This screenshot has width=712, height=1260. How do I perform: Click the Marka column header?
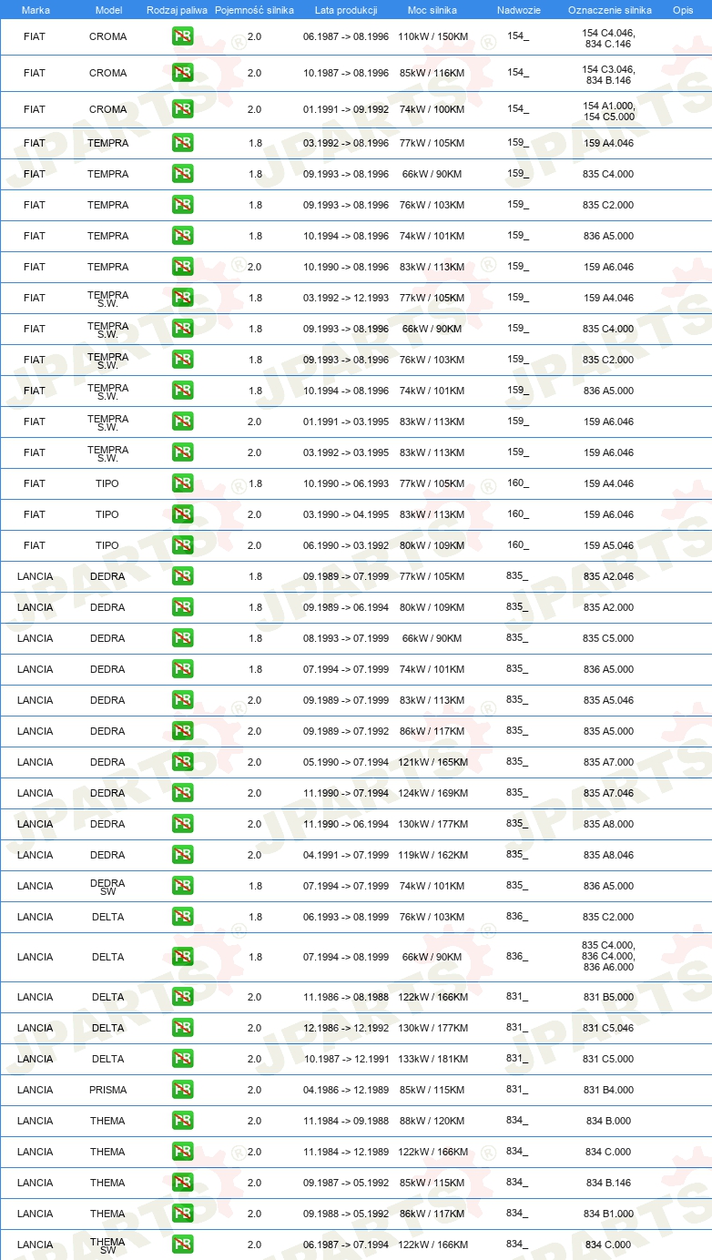click(x=36, y=9)
